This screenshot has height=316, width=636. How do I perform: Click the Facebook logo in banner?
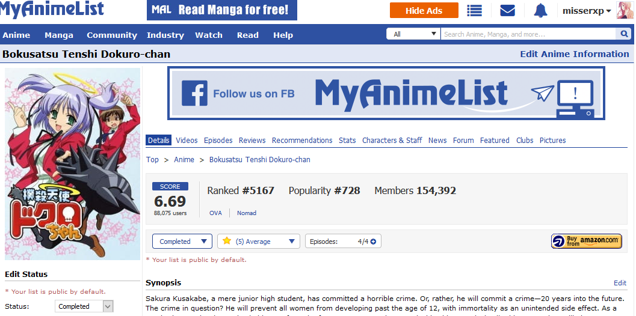[x=194, y=93]
